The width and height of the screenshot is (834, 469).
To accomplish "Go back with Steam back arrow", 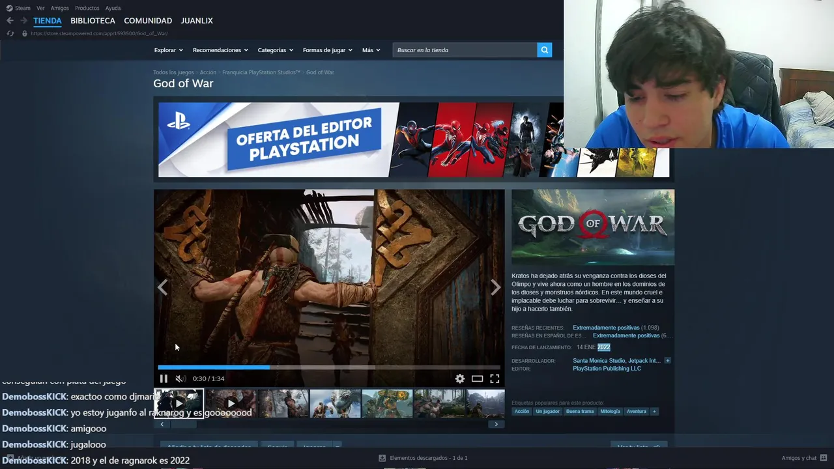I will [x=10, y=21].
